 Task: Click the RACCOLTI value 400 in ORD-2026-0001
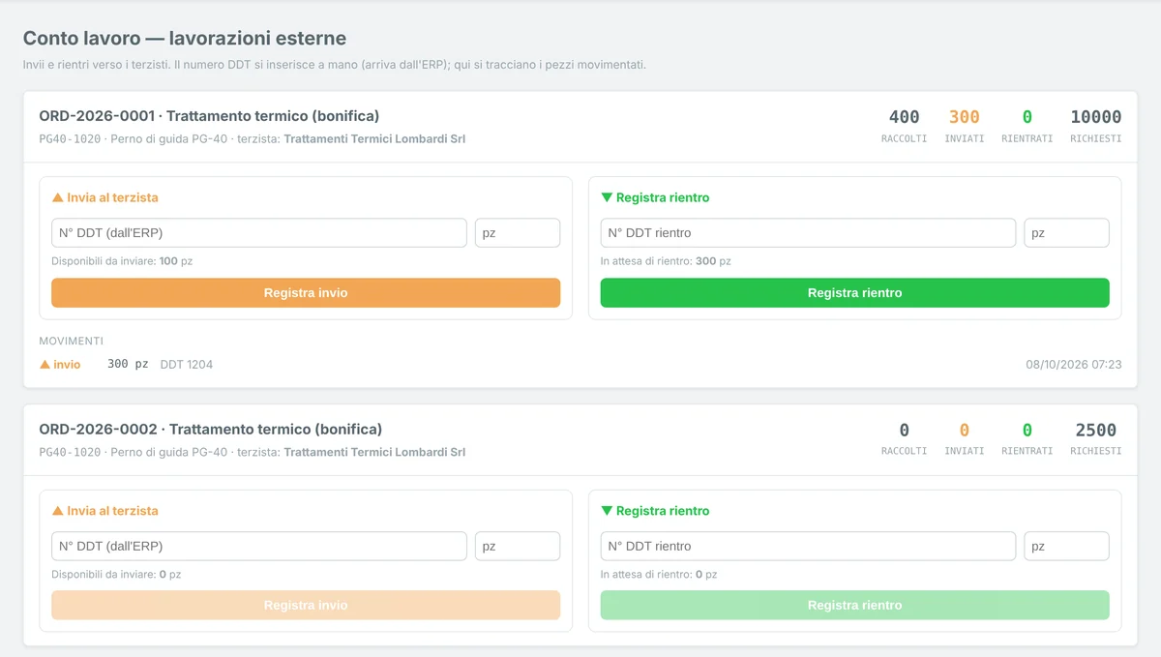click(904, 117)
